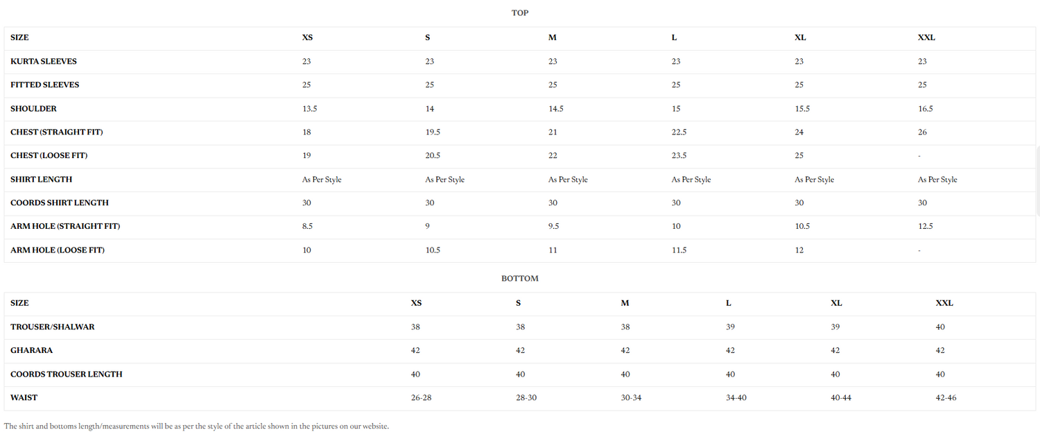Click the CHEST (LOOSE FIT) row label

49,155
